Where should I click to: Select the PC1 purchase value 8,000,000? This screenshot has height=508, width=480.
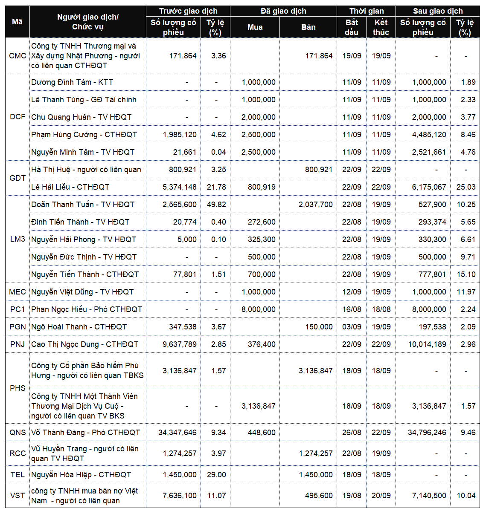point(258,309)
